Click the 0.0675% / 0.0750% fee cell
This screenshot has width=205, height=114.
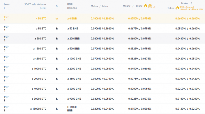point(140,28)
